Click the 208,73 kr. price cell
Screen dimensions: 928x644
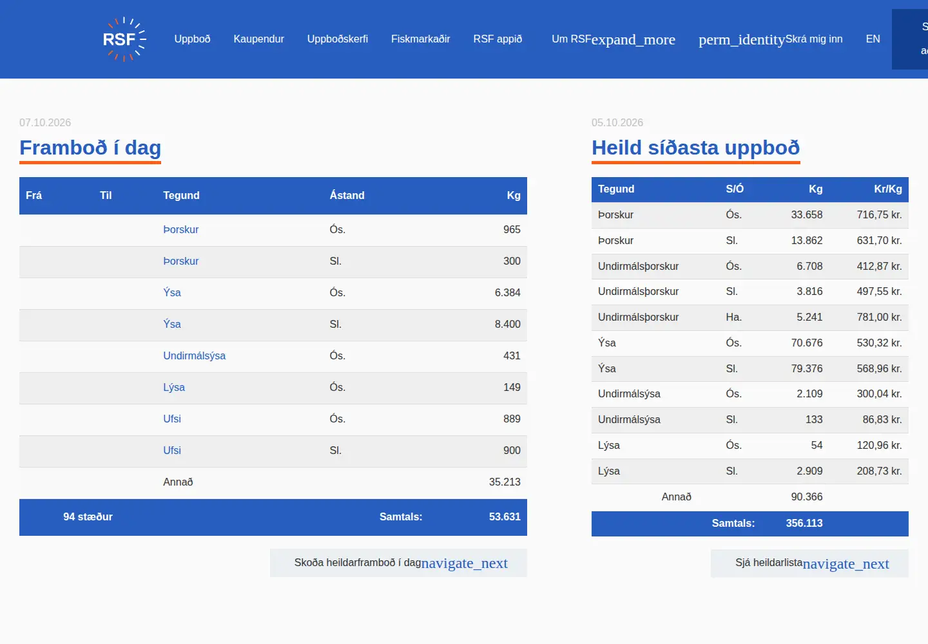(x=879, y=471)
